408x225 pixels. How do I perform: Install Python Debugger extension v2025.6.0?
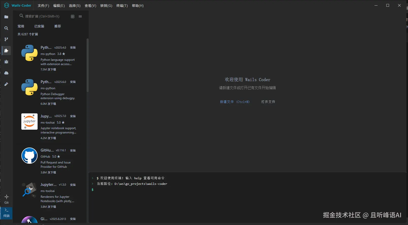pyautogui.click(x=73, y=82)
